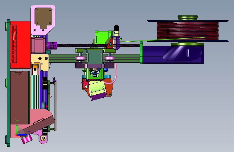The width and height of the screenshot is (234, 152).
Task: Select the brown electronics enclosure box
Action: 20,98
